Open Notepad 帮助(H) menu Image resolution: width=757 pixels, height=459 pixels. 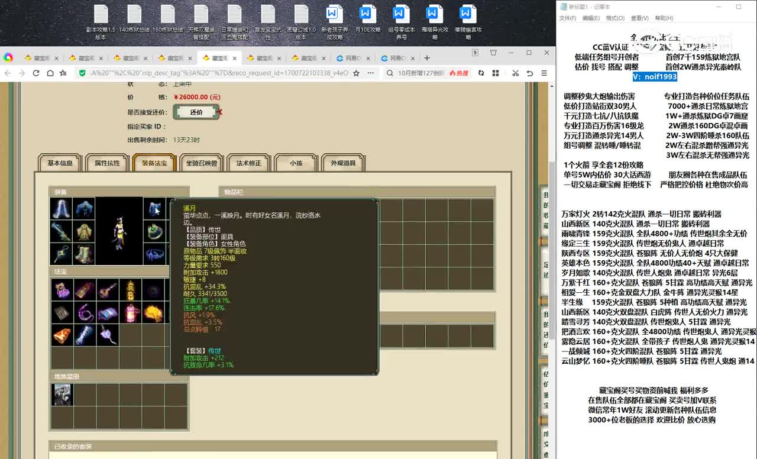[664, 18]
